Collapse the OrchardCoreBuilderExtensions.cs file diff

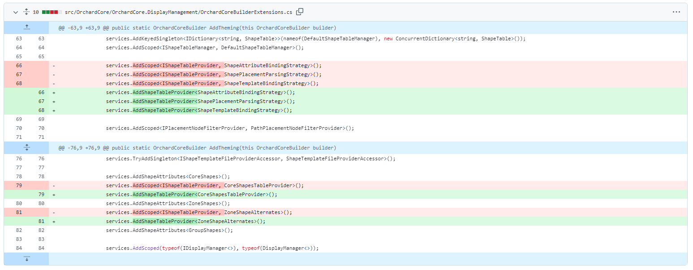(15, 12)
